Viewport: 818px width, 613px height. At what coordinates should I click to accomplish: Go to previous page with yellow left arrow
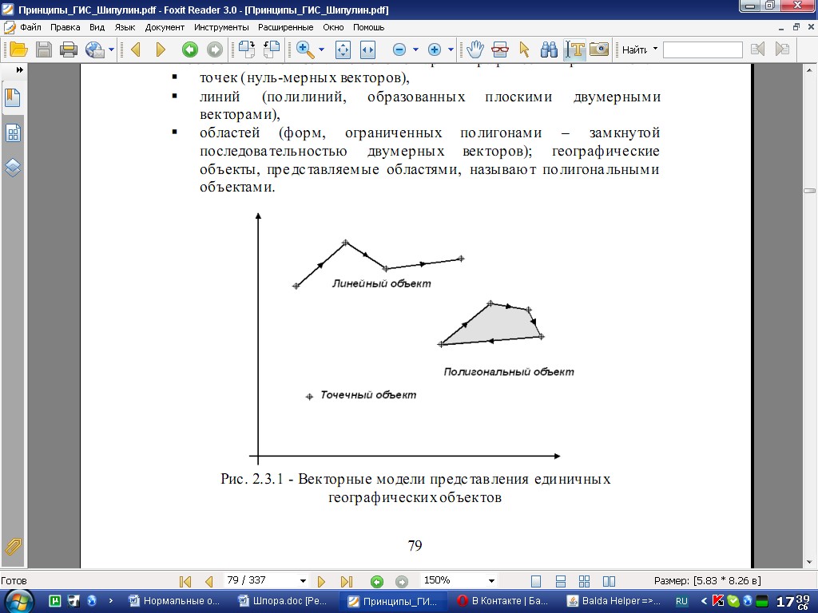point(136,49)
